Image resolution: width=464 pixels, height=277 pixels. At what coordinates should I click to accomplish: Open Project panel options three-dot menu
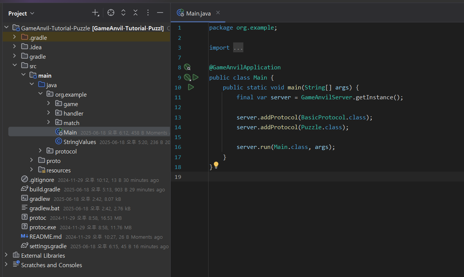(x=148, y=13)
